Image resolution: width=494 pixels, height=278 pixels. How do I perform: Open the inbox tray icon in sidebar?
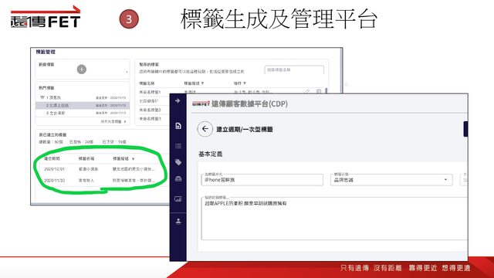(x=178, y=179)
